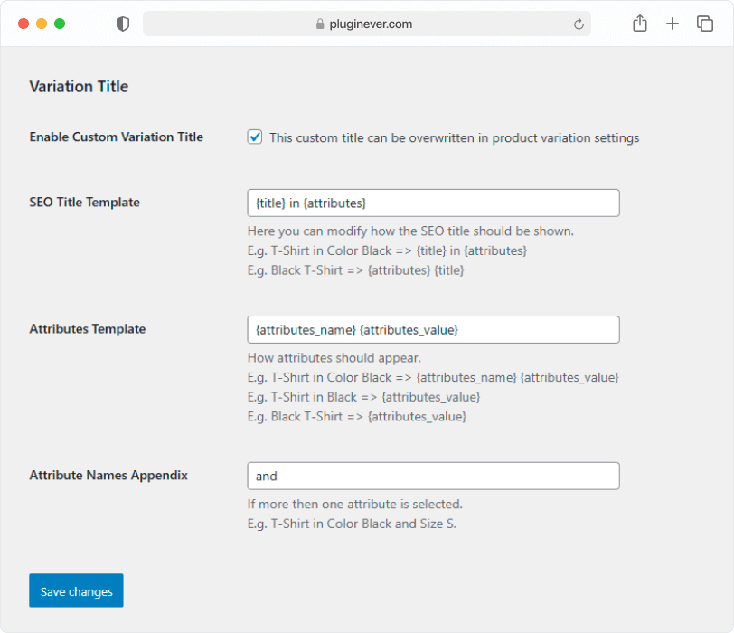This screenshot has width=734, height=633.
Task: Click the SEO Title Template field
Action: [434, 203]
